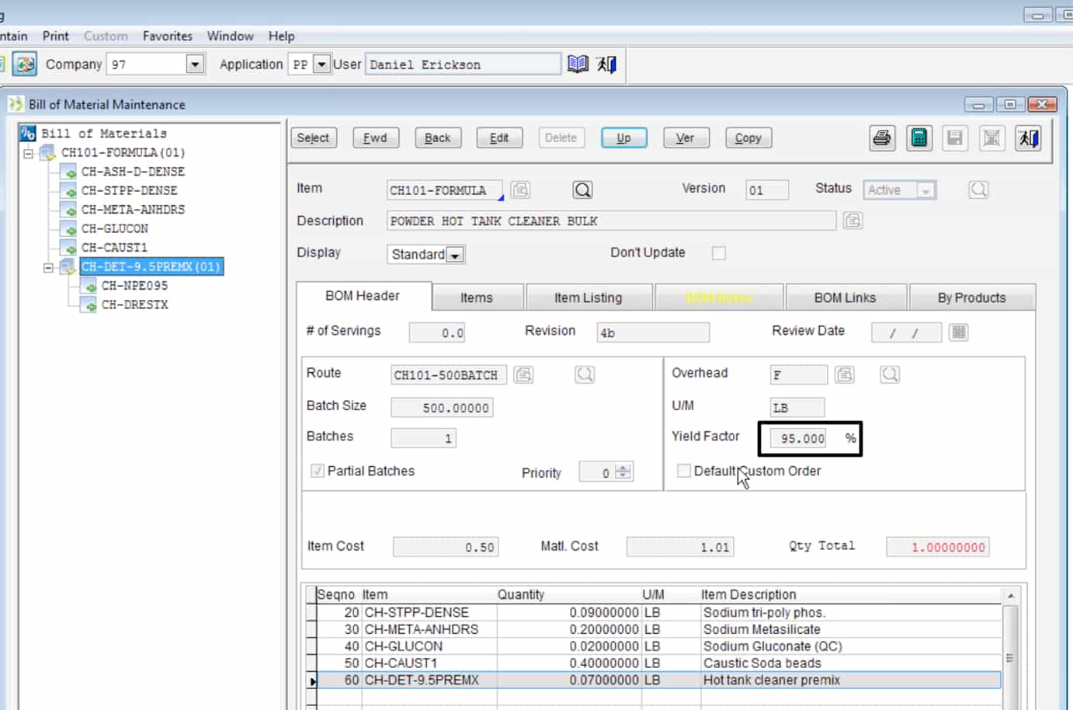The image size is (1073, 710).
Task: Open the Favorites menu
Action: click(x=168, y=36)
